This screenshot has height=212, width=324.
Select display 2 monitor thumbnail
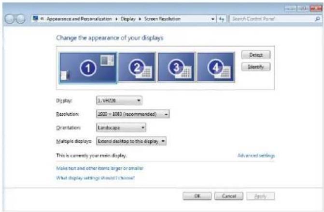(x=137, y=67)
